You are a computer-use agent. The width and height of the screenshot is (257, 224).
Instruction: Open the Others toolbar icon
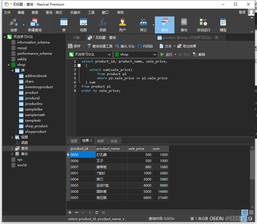(143, 25)
